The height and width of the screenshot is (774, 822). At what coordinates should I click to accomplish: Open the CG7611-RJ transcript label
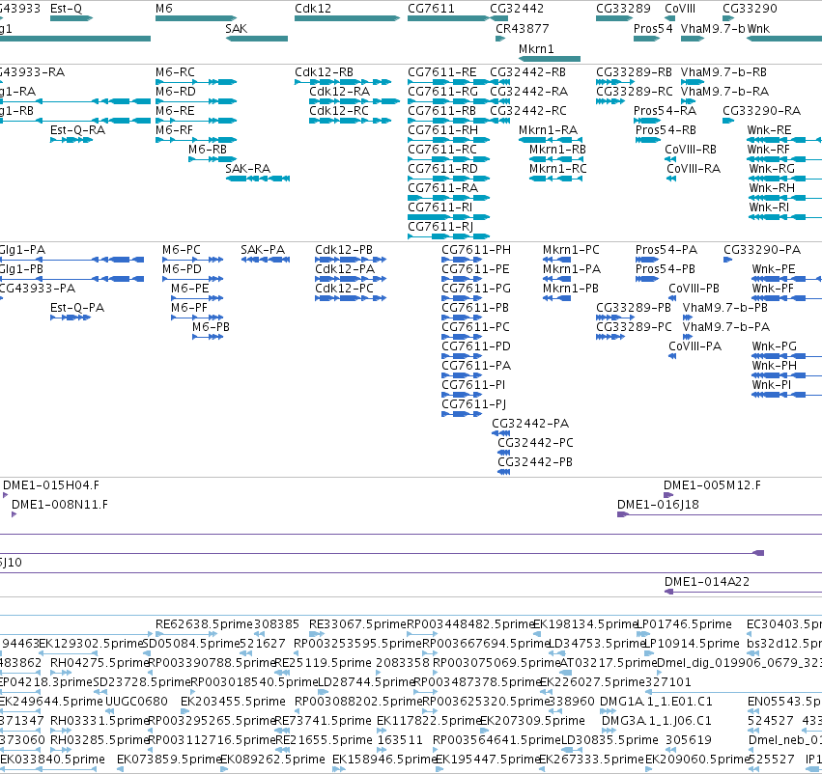coord(440,227)
